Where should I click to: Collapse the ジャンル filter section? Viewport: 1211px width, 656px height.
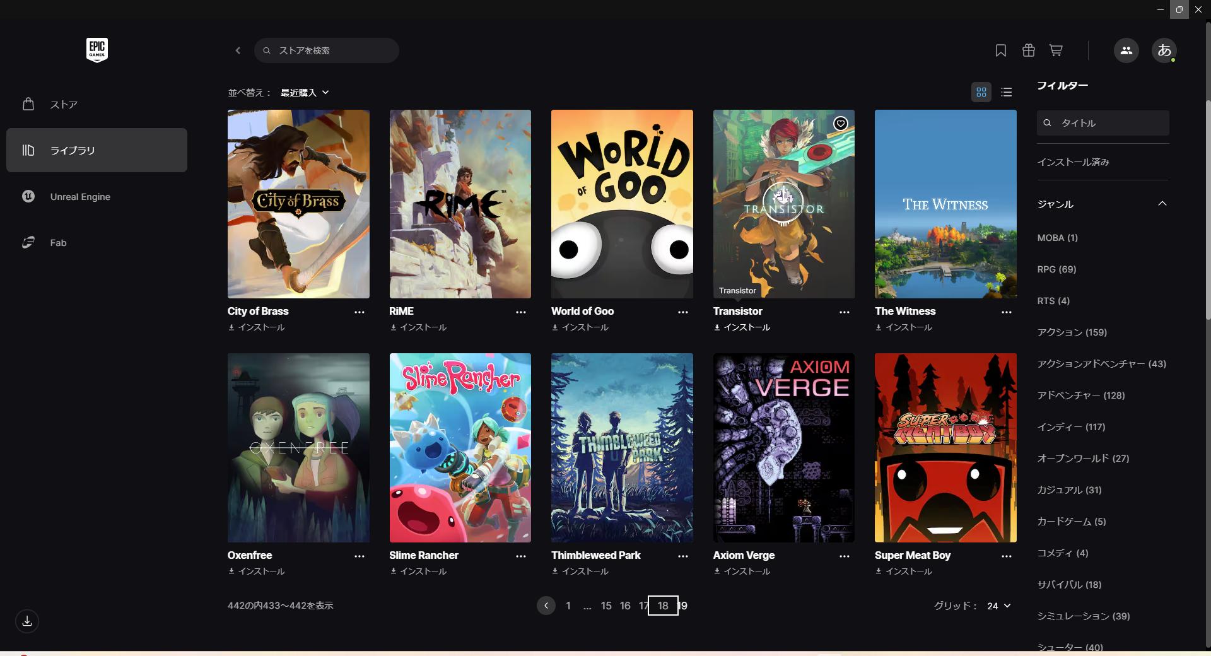click(1162, 204)
